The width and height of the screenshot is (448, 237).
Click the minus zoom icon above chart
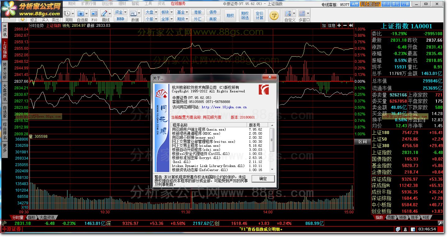(x=345, y=26)
